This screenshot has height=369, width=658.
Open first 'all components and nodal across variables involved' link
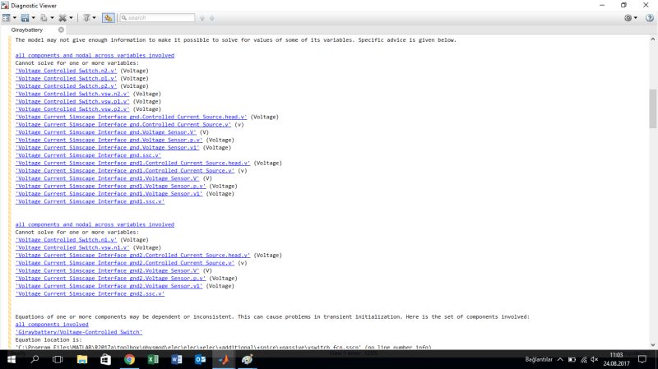[x=95, y=55]
